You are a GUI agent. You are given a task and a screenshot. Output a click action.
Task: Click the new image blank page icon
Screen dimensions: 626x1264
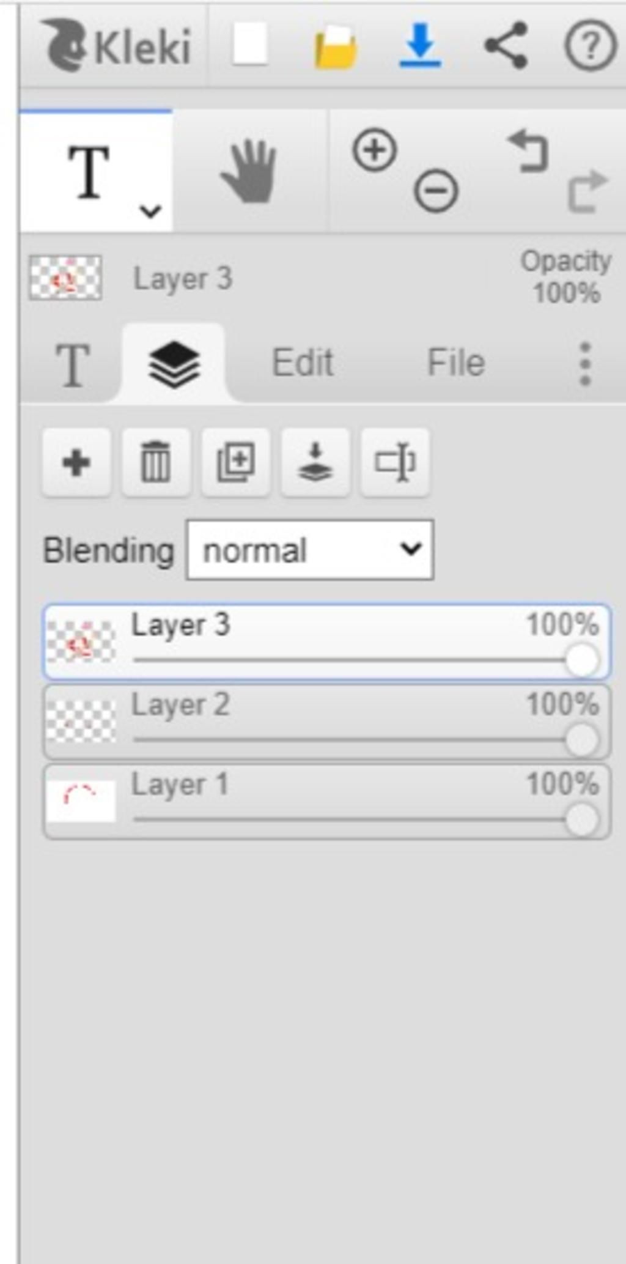[250, 44]
